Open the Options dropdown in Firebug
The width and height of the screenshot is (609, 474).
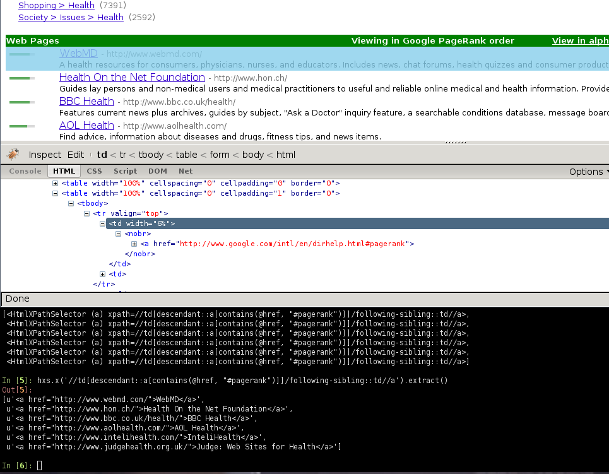coord(588,172)
